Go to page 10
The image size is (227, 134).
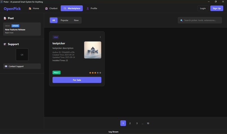click(x=148, y=123)
